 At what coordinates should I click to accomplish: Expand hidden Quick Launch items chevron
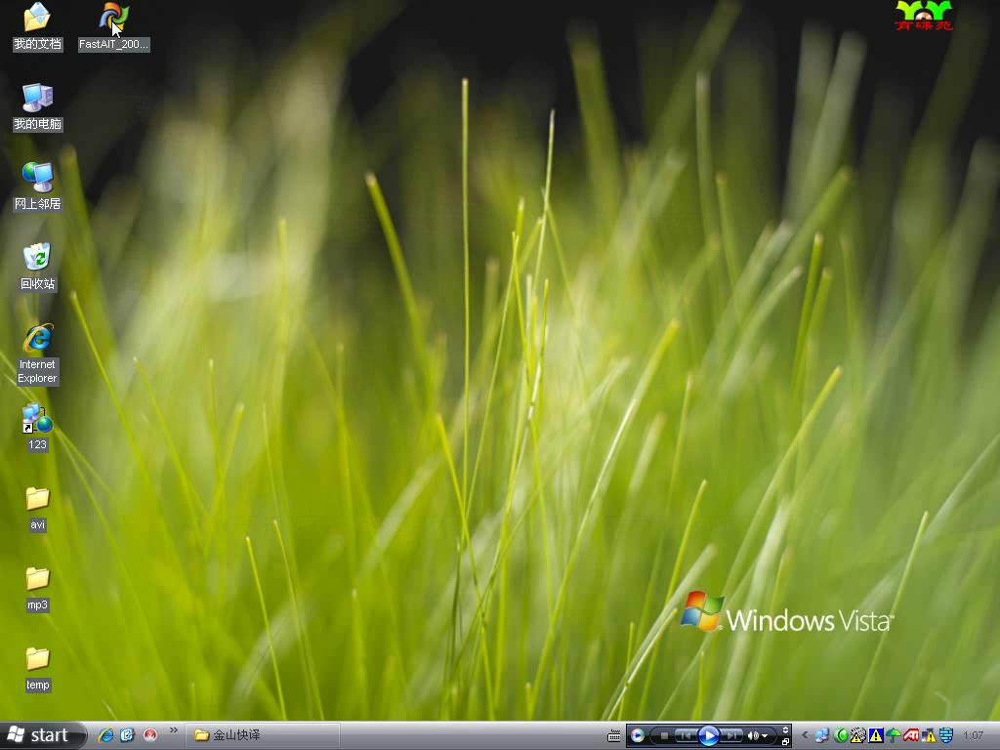[174, 730]
